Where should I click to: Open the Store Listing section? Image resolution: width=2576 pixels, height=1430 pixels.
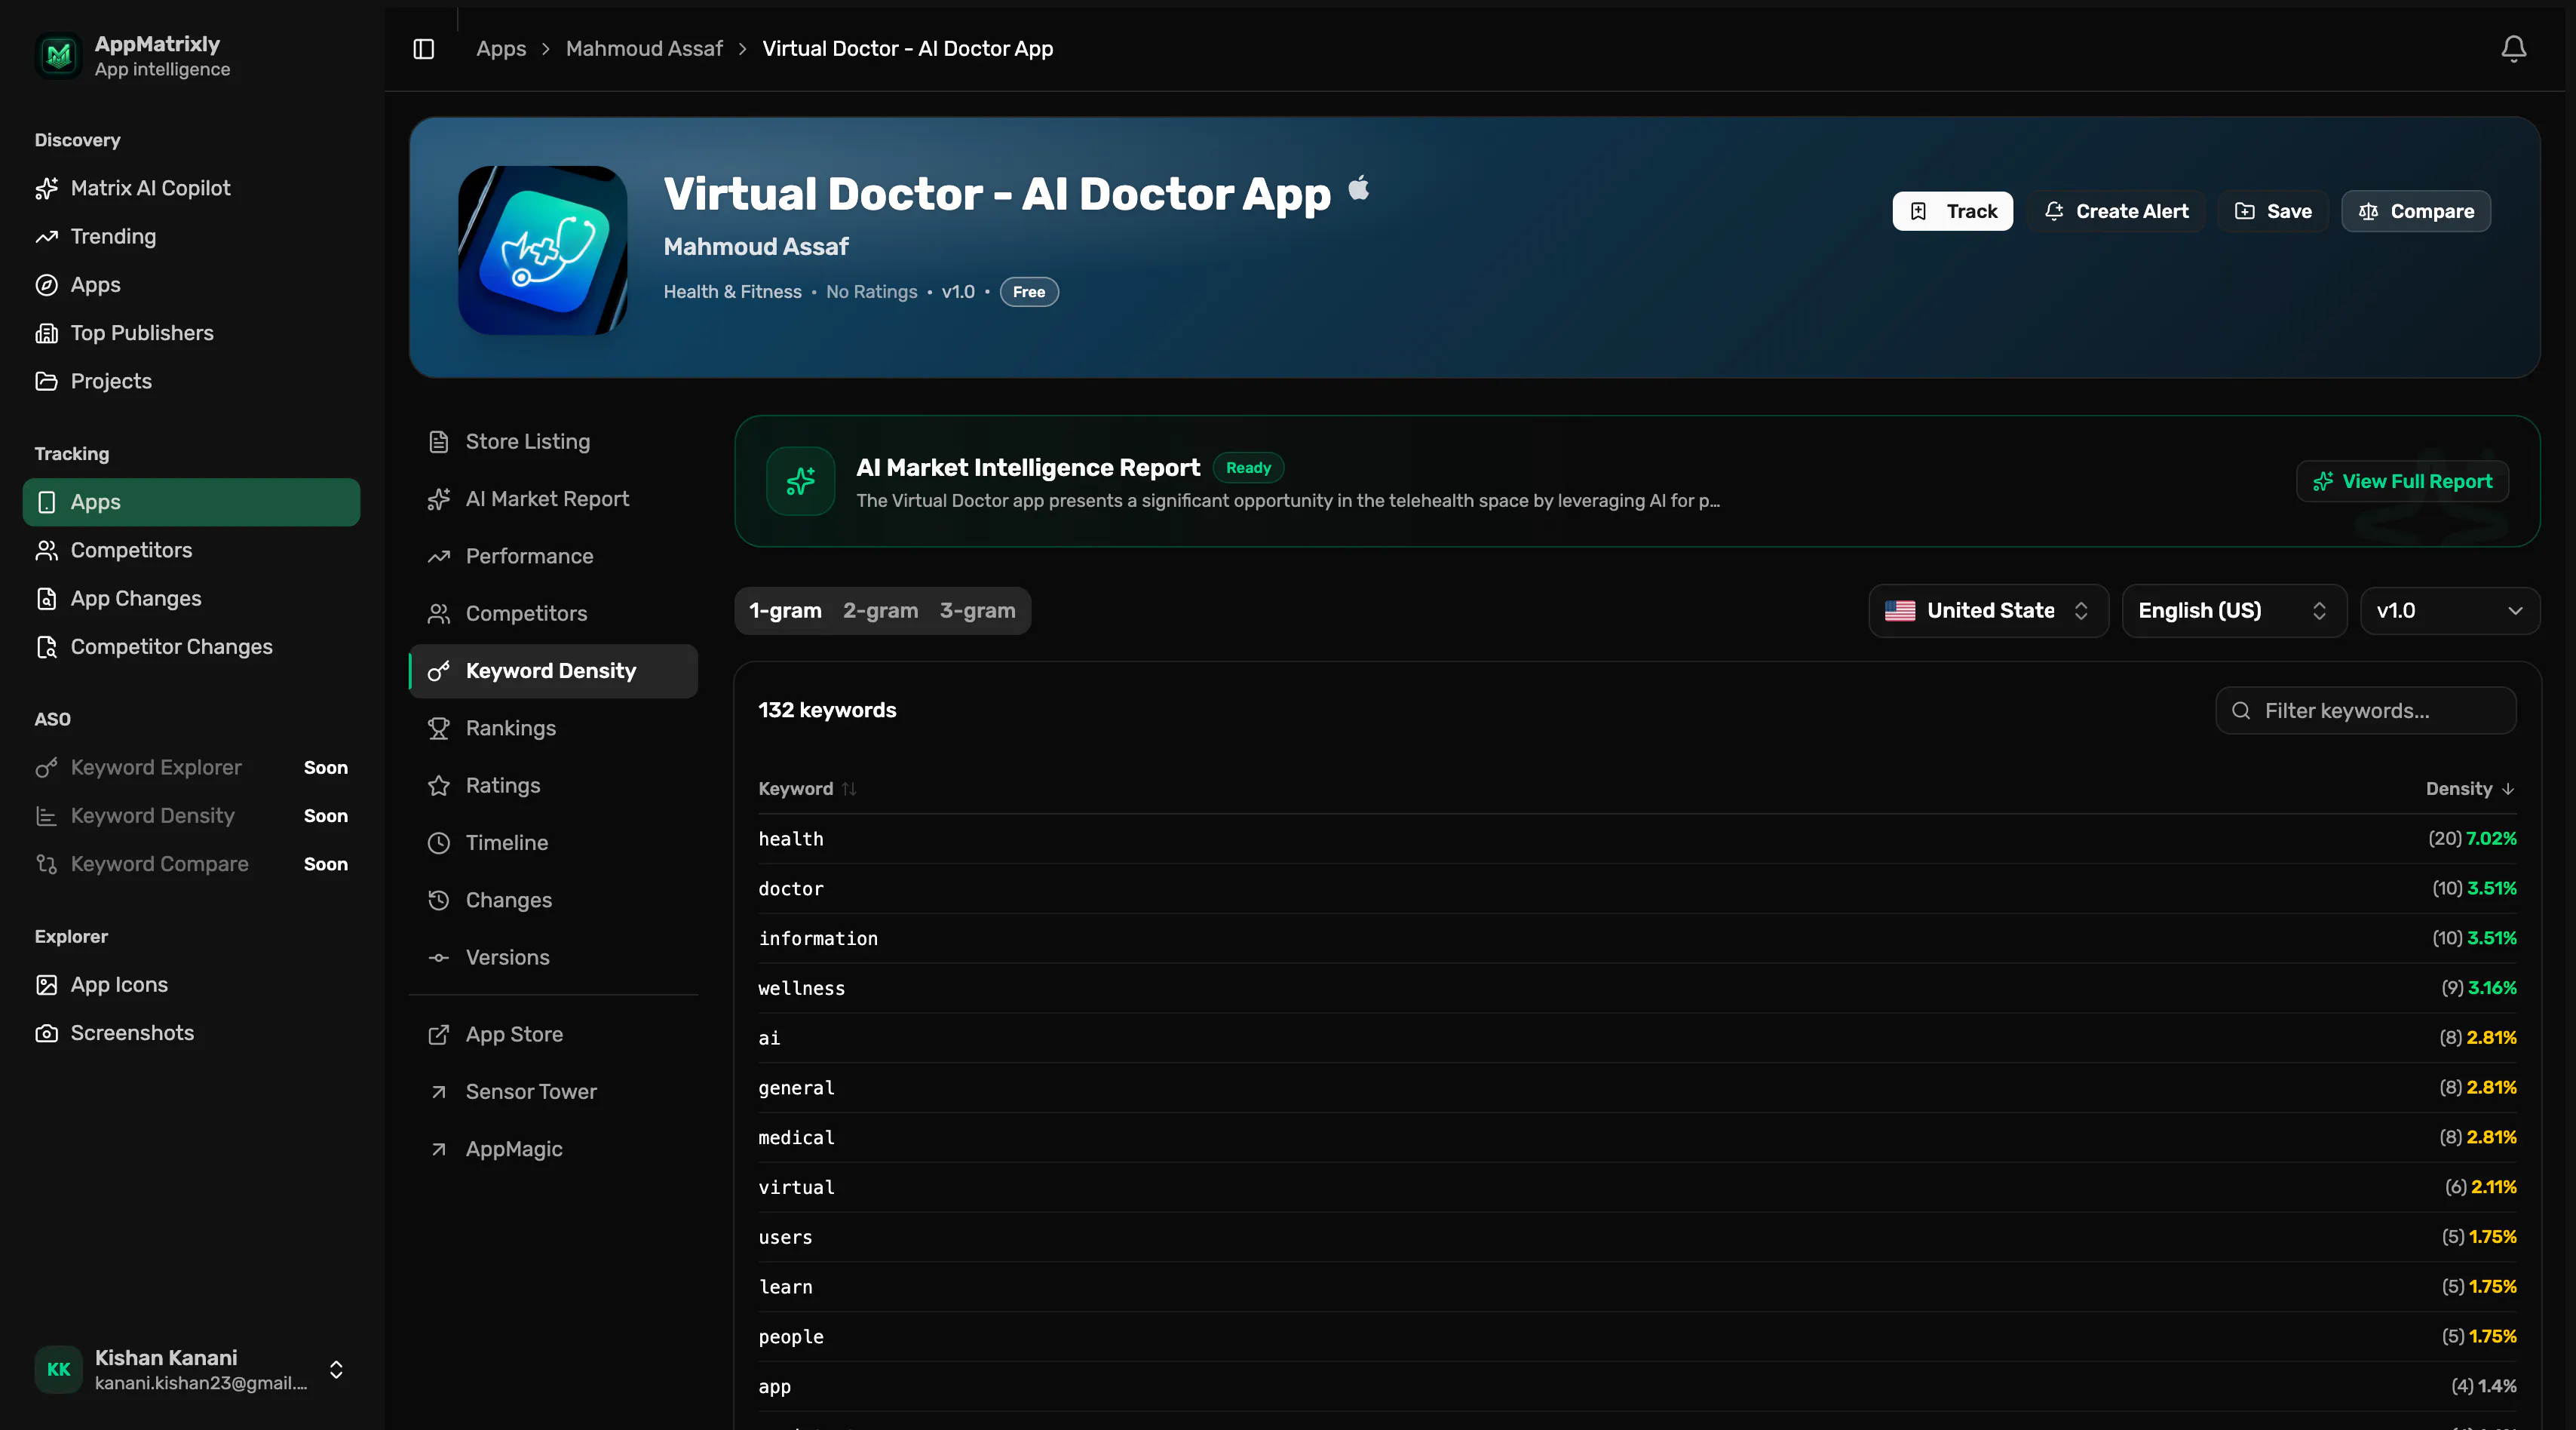553,441
